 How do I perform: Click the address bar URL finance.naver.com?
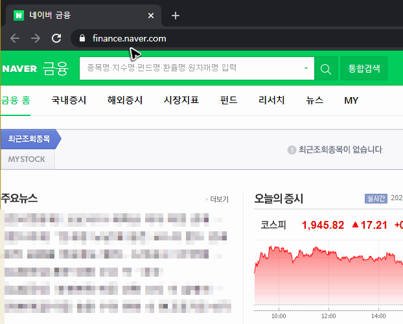(130, 39)
